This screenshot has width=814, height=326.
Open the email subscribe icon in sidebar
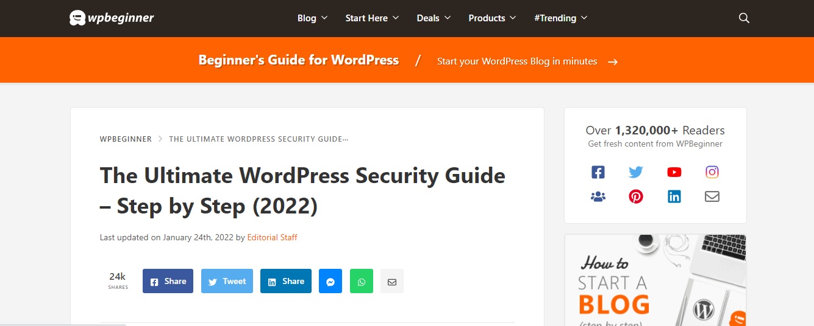pos(712,196)
